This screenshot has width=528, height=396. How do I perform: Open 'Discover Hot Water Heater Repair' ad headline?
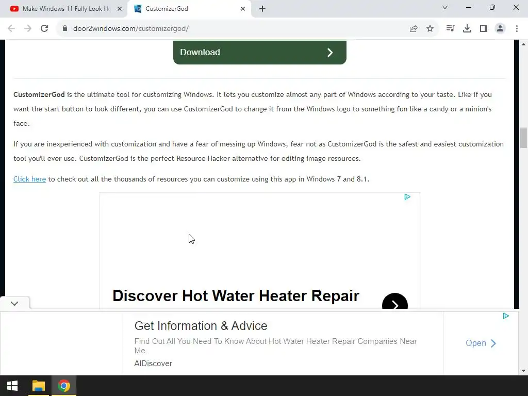[x=236, y=295]
